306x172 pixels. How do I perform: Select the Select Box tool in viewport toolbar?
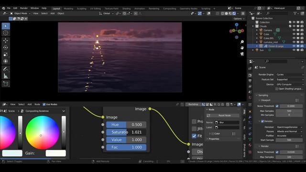6,26
